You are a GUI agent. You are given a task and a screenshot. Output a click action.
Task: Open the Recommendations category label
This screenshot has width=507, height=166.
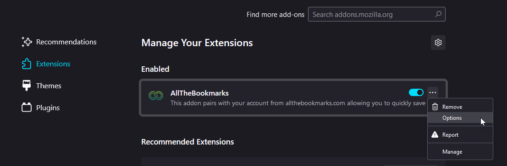pyautogui.click(x=66, y=42)
